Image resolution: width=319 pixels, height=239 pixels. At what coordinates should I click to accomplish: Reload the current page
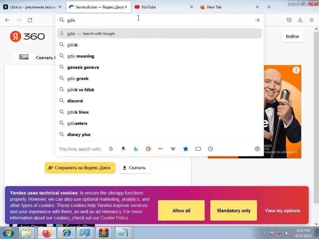pyautogui.click(x=30, y=20)
